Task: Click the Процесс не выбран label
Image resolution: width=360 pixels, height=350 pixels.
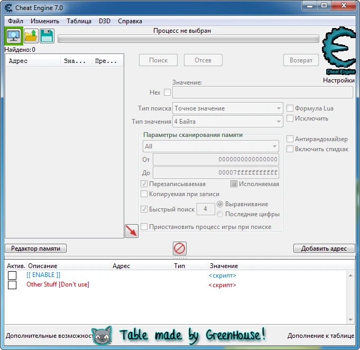Action: click(182, 31)
